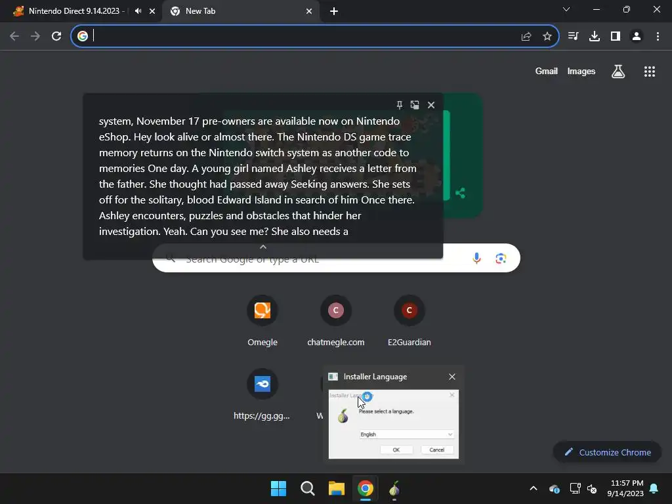Pin the Live Caption window
Screen dimensions: 672x504
click(x=400, y=105)
